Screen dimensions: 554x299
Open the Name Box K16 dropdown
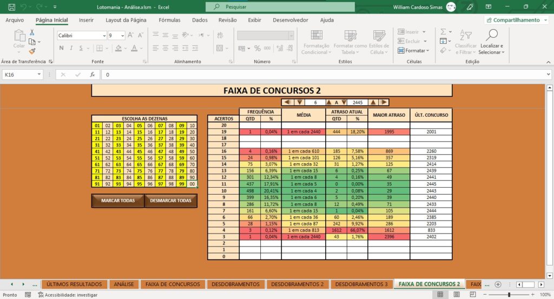[39, 75]
